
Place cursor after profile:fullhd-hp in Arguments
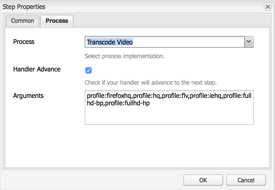click(x=150, y=103)
